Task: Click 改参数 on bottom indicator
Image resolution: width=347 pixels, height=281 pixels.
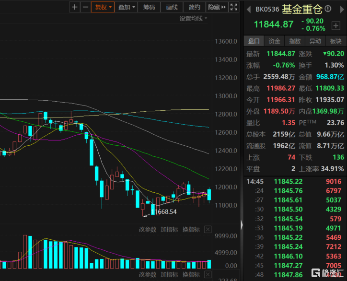Action: [x=148, y=275]
